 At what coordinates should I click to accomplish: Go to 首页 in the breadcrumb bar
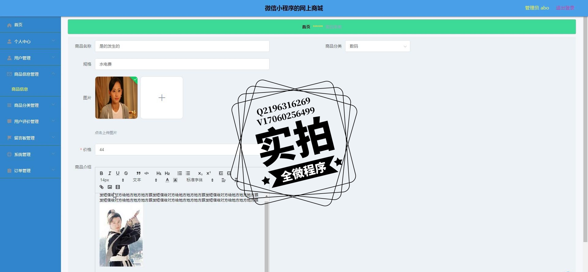pyautogui.click(x=306, y=27)
